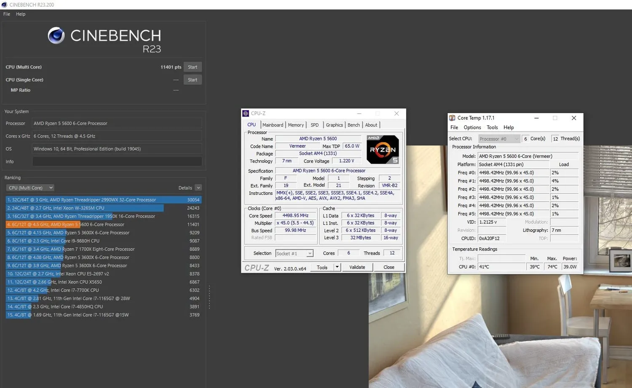Click the Core Temp VID value field
Screen dimensions: 632x388
[x=492, y=222]
